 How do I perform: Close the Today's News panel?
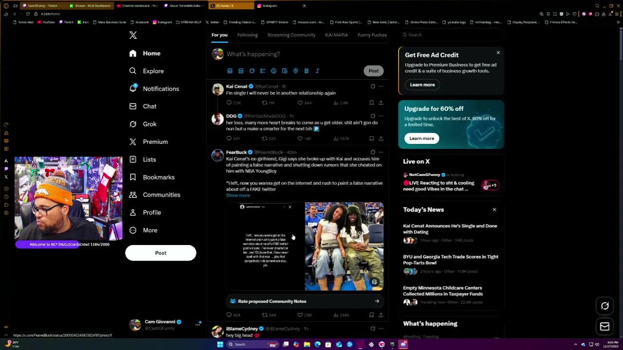pyautogui.click(x=494, y=210)
